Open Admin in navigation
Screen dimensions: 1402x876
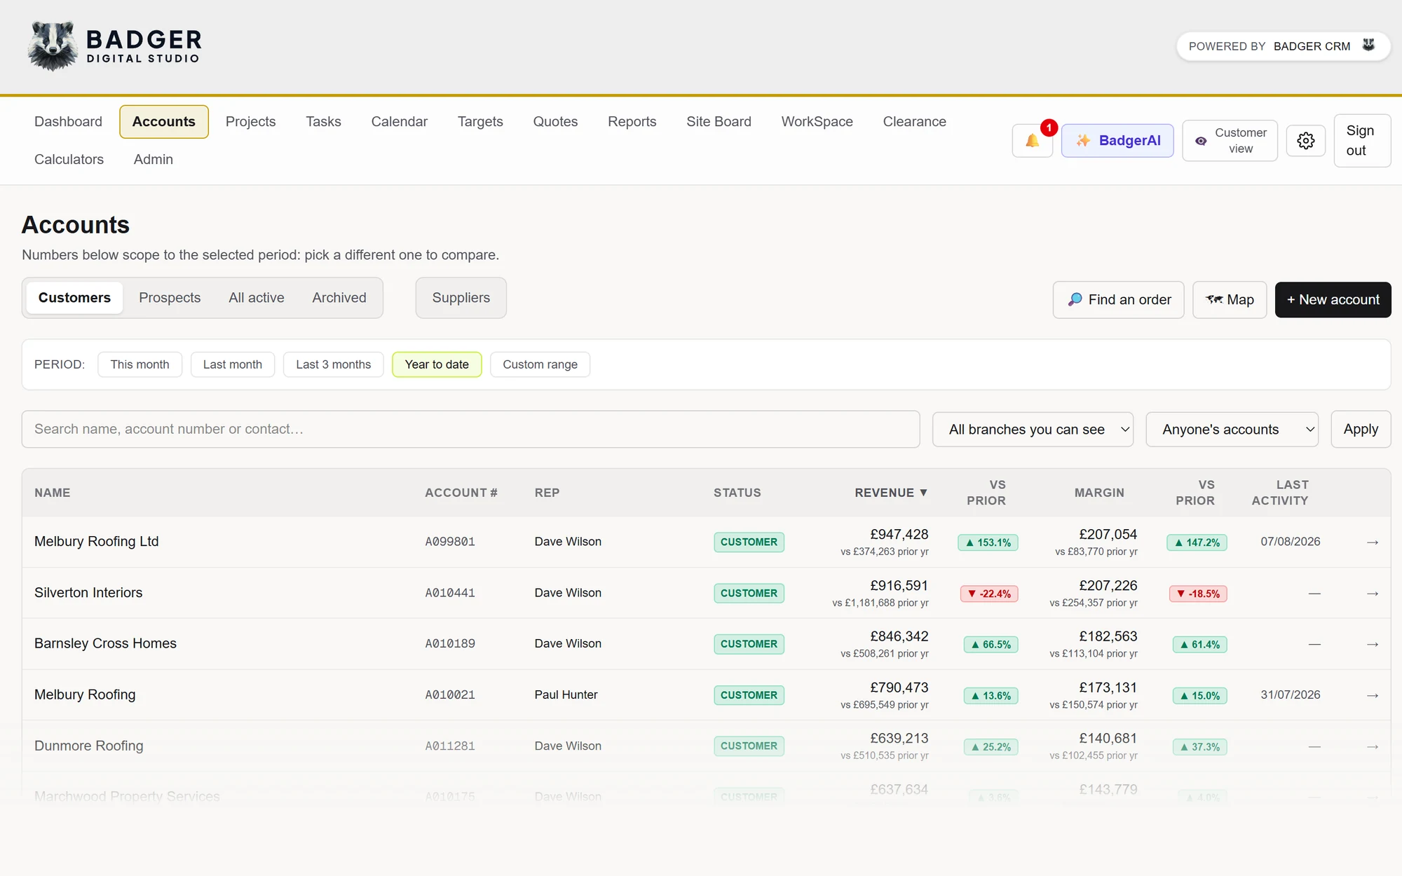pos(153,160)
